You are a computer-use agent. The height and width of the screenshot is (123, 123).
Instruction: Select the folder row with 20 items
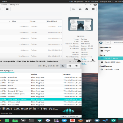click(31, 32)
